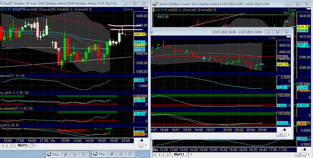Select the macd(12, 26, 9) indicator label
The height and width of the screenshot is (158, 313).
click(x=9, y=125)
